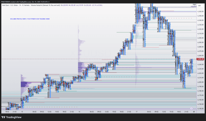Click the 4,360.00 price axis label
Viewport: 206px width, 121px height.
(x=200, y=11)
